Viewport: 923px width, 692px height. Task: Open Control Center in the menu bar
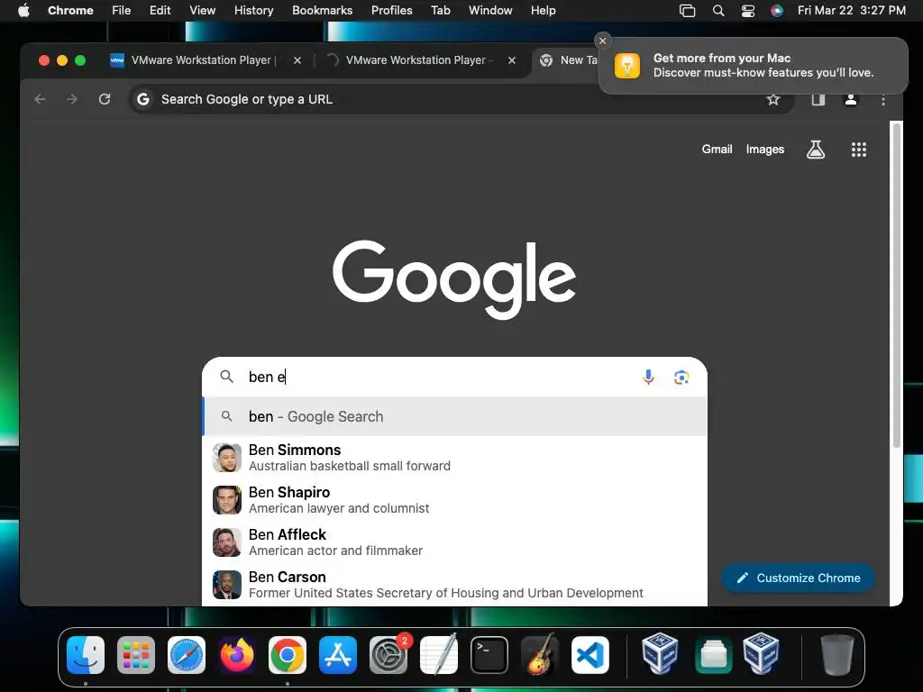[748, 11]
